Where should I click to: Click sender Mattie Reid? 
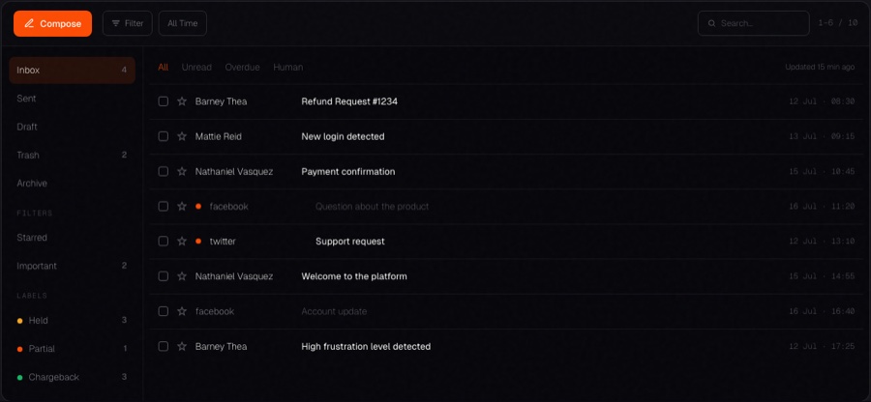[219, 136]
